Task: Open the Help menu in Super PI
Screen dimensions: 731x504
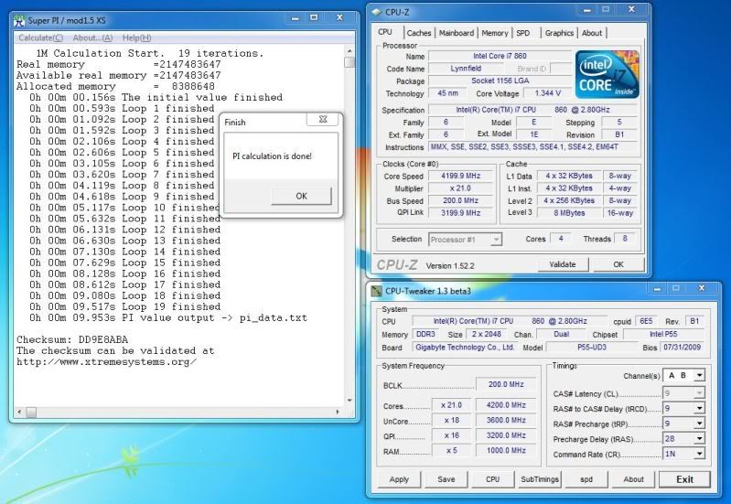Action: [x=136, y=38]
